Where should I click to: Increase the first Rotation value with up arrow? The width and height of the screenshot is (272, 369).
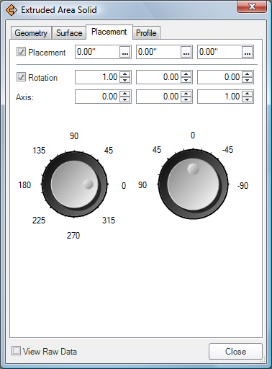coord(125,74)
